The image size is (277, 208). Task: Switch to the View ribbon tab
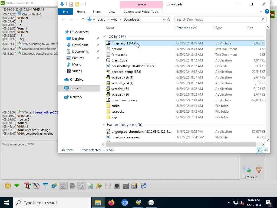pyautogui.click(x=112, y=12)
